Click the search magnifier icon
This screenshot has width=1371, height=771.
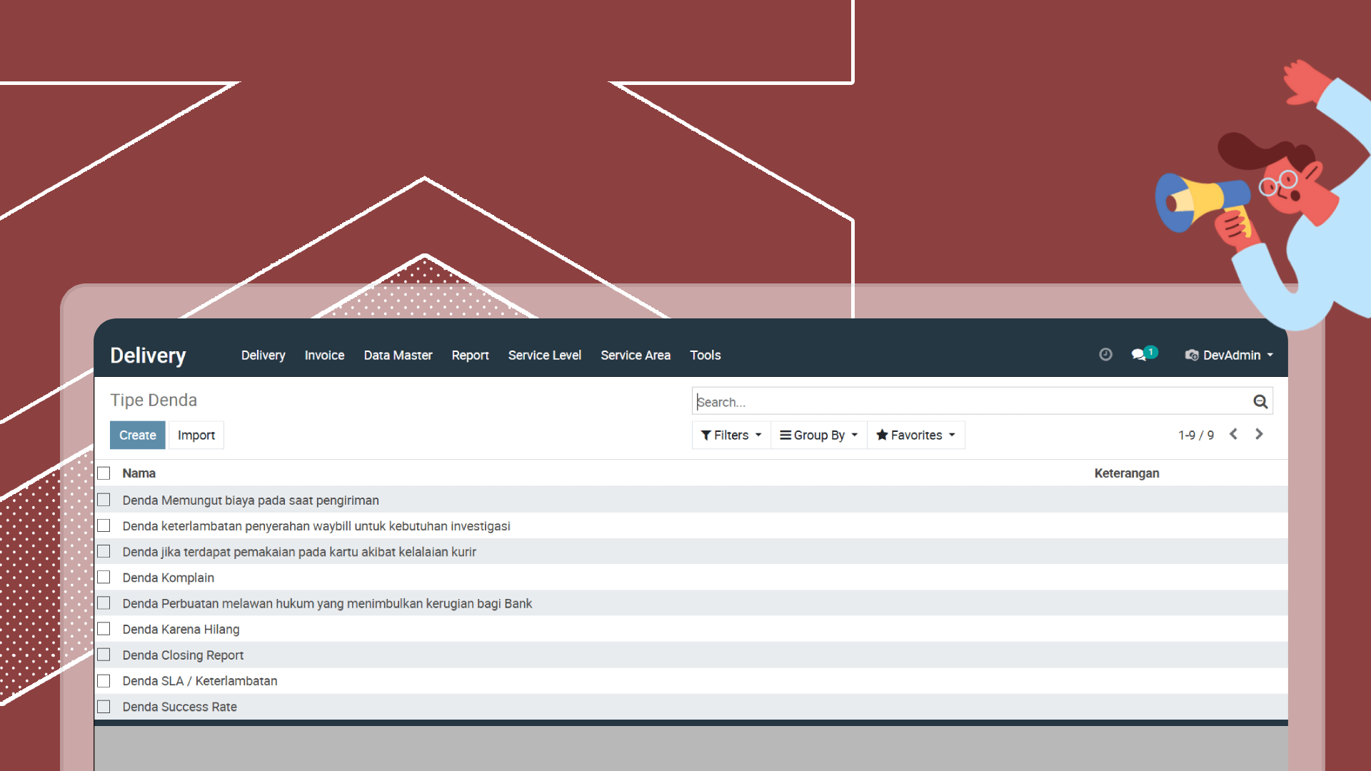pyautogui.click(x=1260, y=402)
